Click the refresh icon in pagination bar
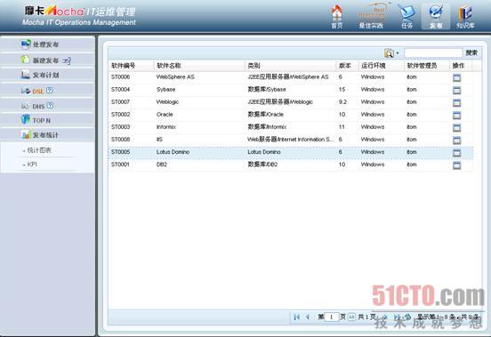491x337 pixels. pos(407,317)
